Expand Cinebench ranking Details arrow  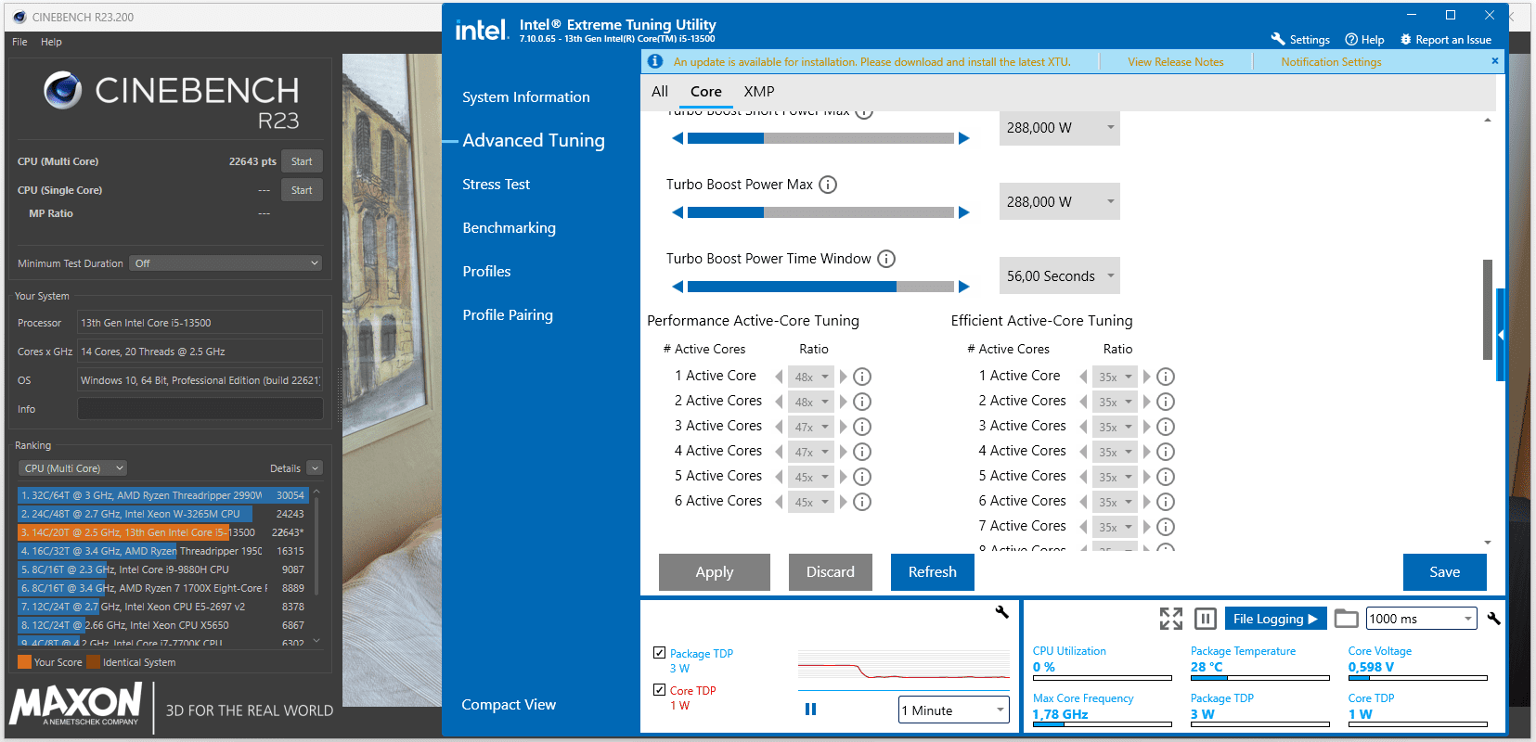[315, 468]
